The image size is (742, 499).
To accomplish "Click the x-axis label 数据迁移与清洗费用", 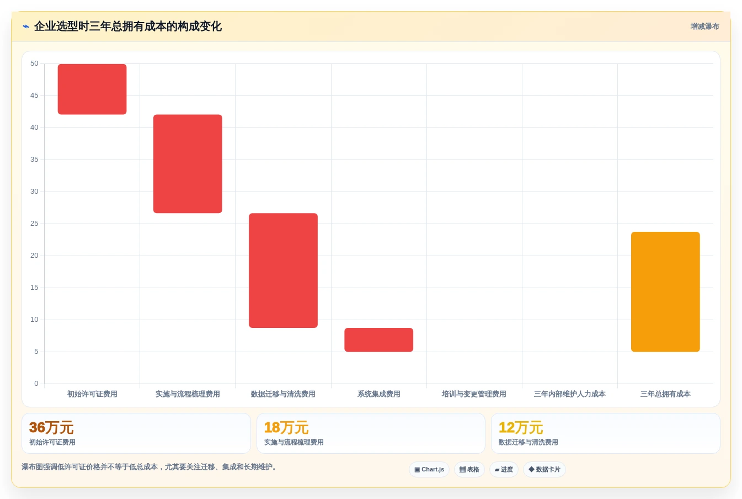I will click(283, 394).
